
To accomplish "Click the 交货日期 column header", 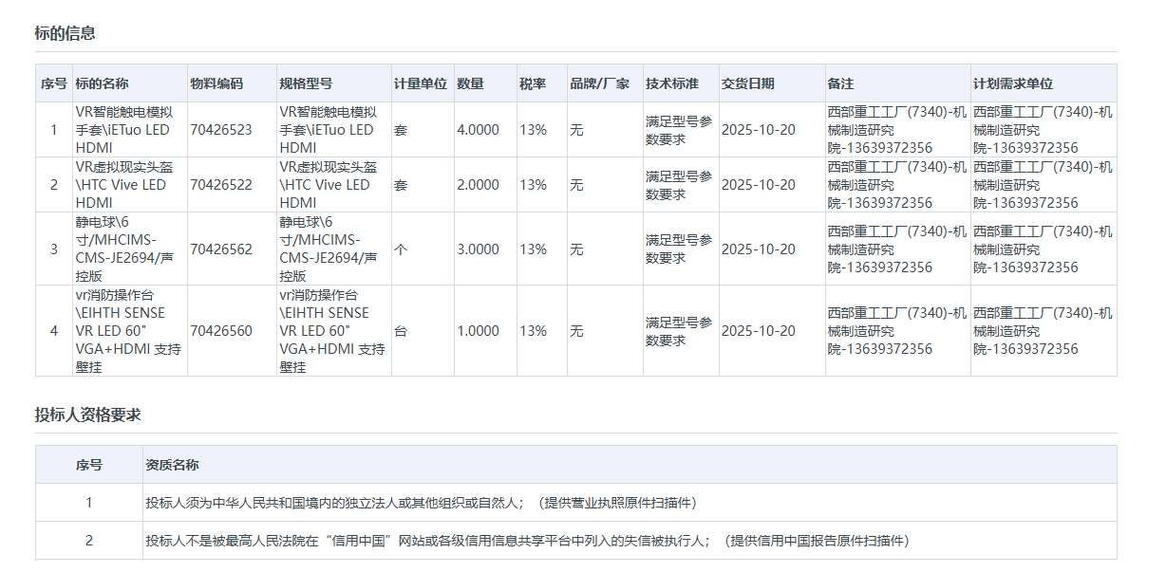I will pyautogui.click(x=746, y=83).
